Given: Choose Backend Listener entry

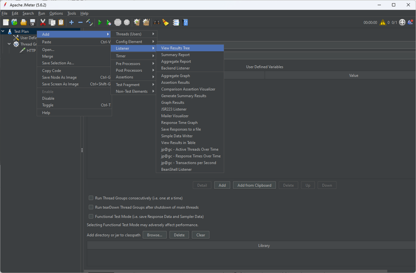Looking at the screenshot, I should (190, 68).
